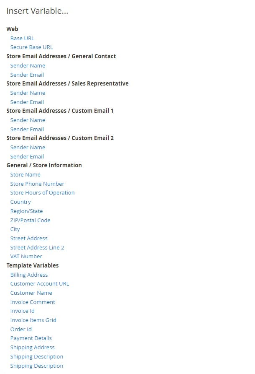The height and width of the screenshot is (374, 255).
Task: Insert Sender Name under Custom Email 1
Action: click(x=28, y=120)
